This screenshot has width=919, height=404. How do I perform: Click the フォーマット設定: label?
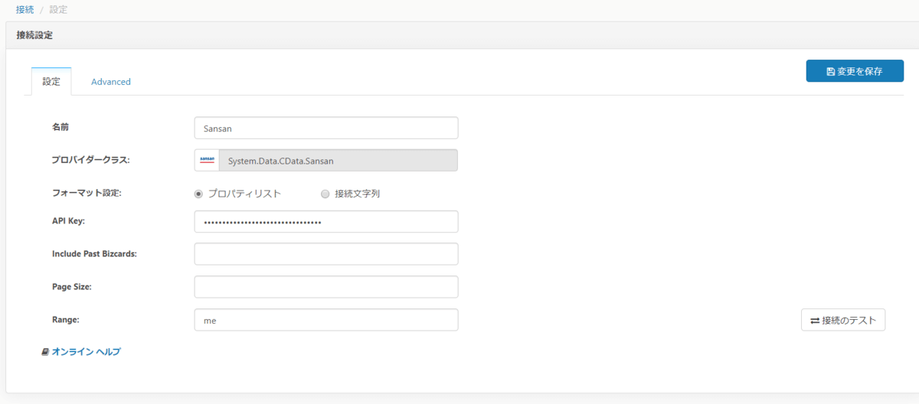[87, 193]
